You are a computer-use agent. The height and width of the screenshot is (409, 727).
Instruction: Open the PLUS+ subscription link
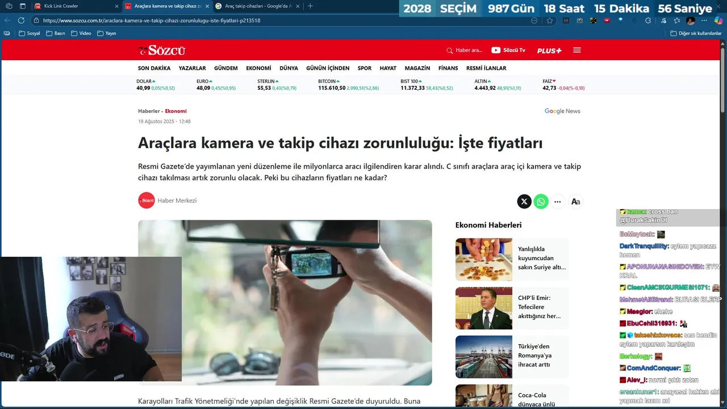pos(549,51)
